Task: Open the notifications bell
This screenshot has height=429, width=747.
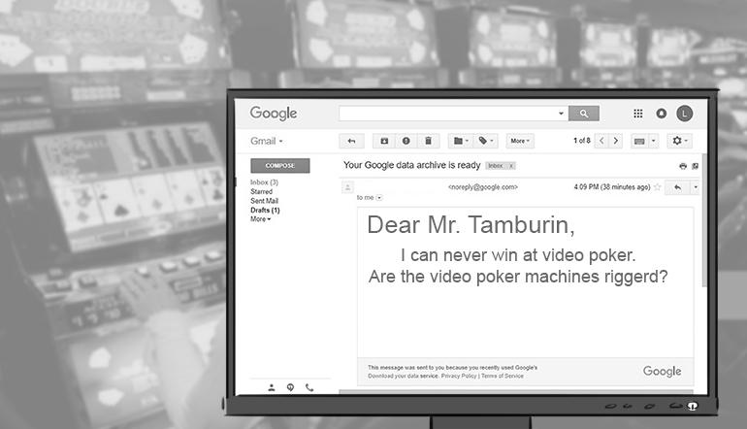Action: pyautogui.click(x=662, y=114)
